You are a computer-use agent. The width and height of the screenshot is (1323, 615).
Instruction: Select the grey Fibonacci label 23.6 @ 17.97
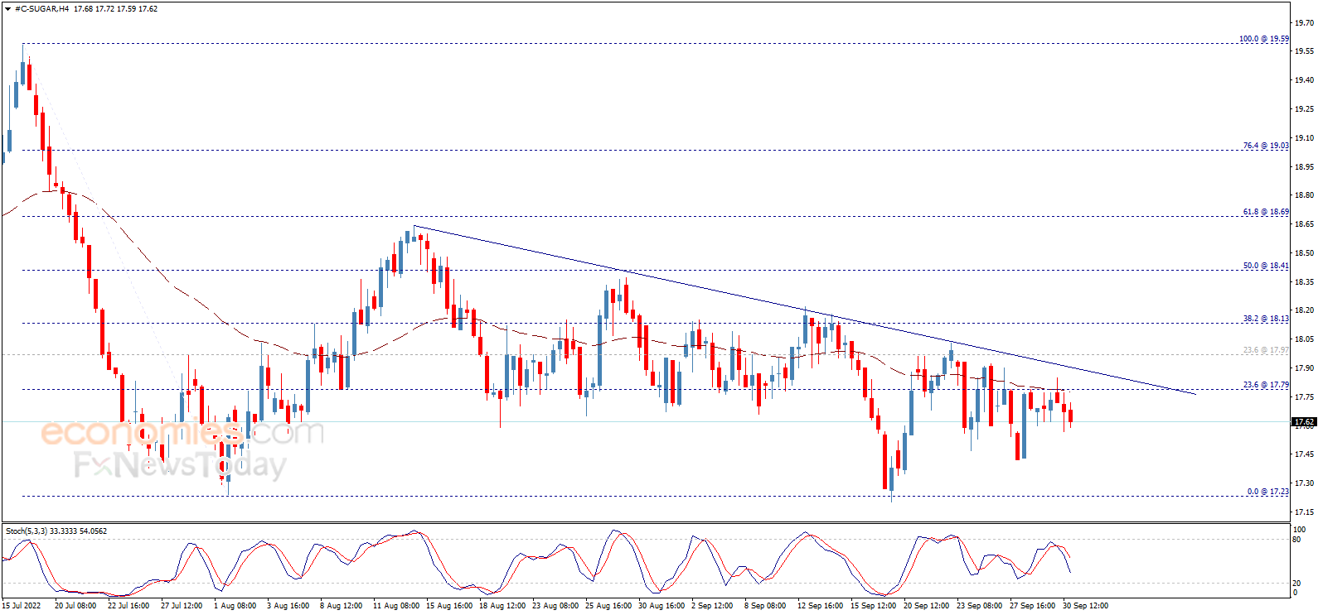[x=1265, y=350]
